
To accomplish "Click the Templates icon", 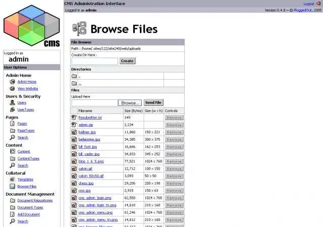I will tap(12, 180).
